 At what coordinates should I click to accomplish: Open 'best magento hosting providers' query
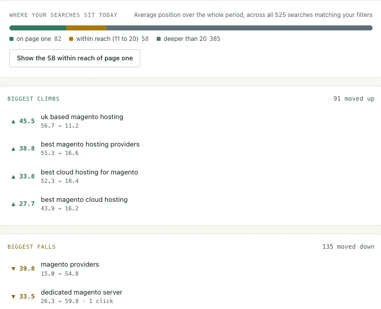point(90,145)
